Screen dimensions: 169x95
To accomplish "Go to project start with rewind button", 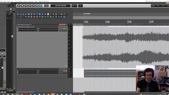I will point(19,6).
